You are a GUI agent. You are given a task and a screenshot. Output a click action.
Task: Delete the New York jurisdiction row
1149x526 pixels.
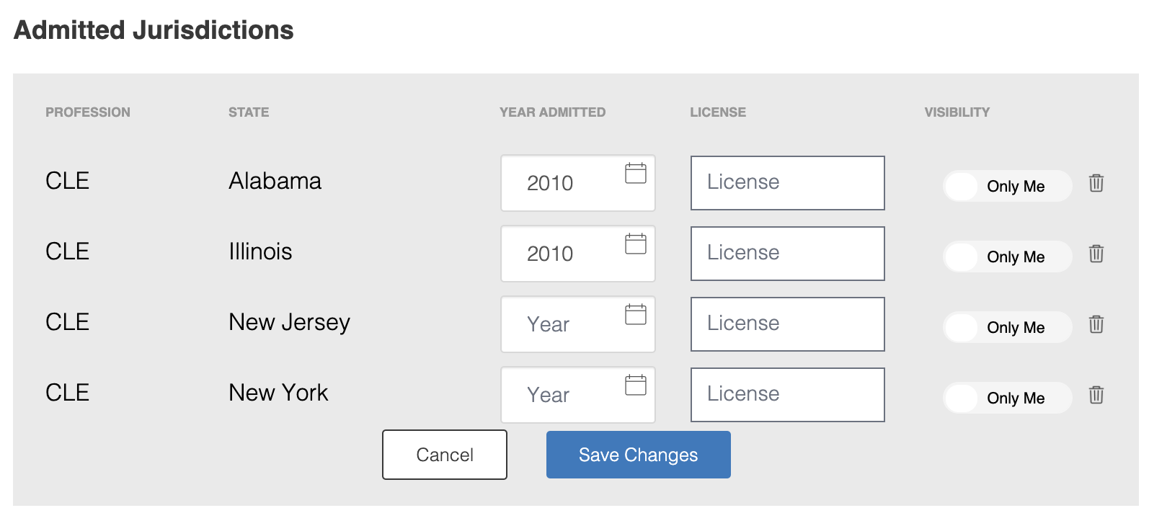tap(1096, 395)
